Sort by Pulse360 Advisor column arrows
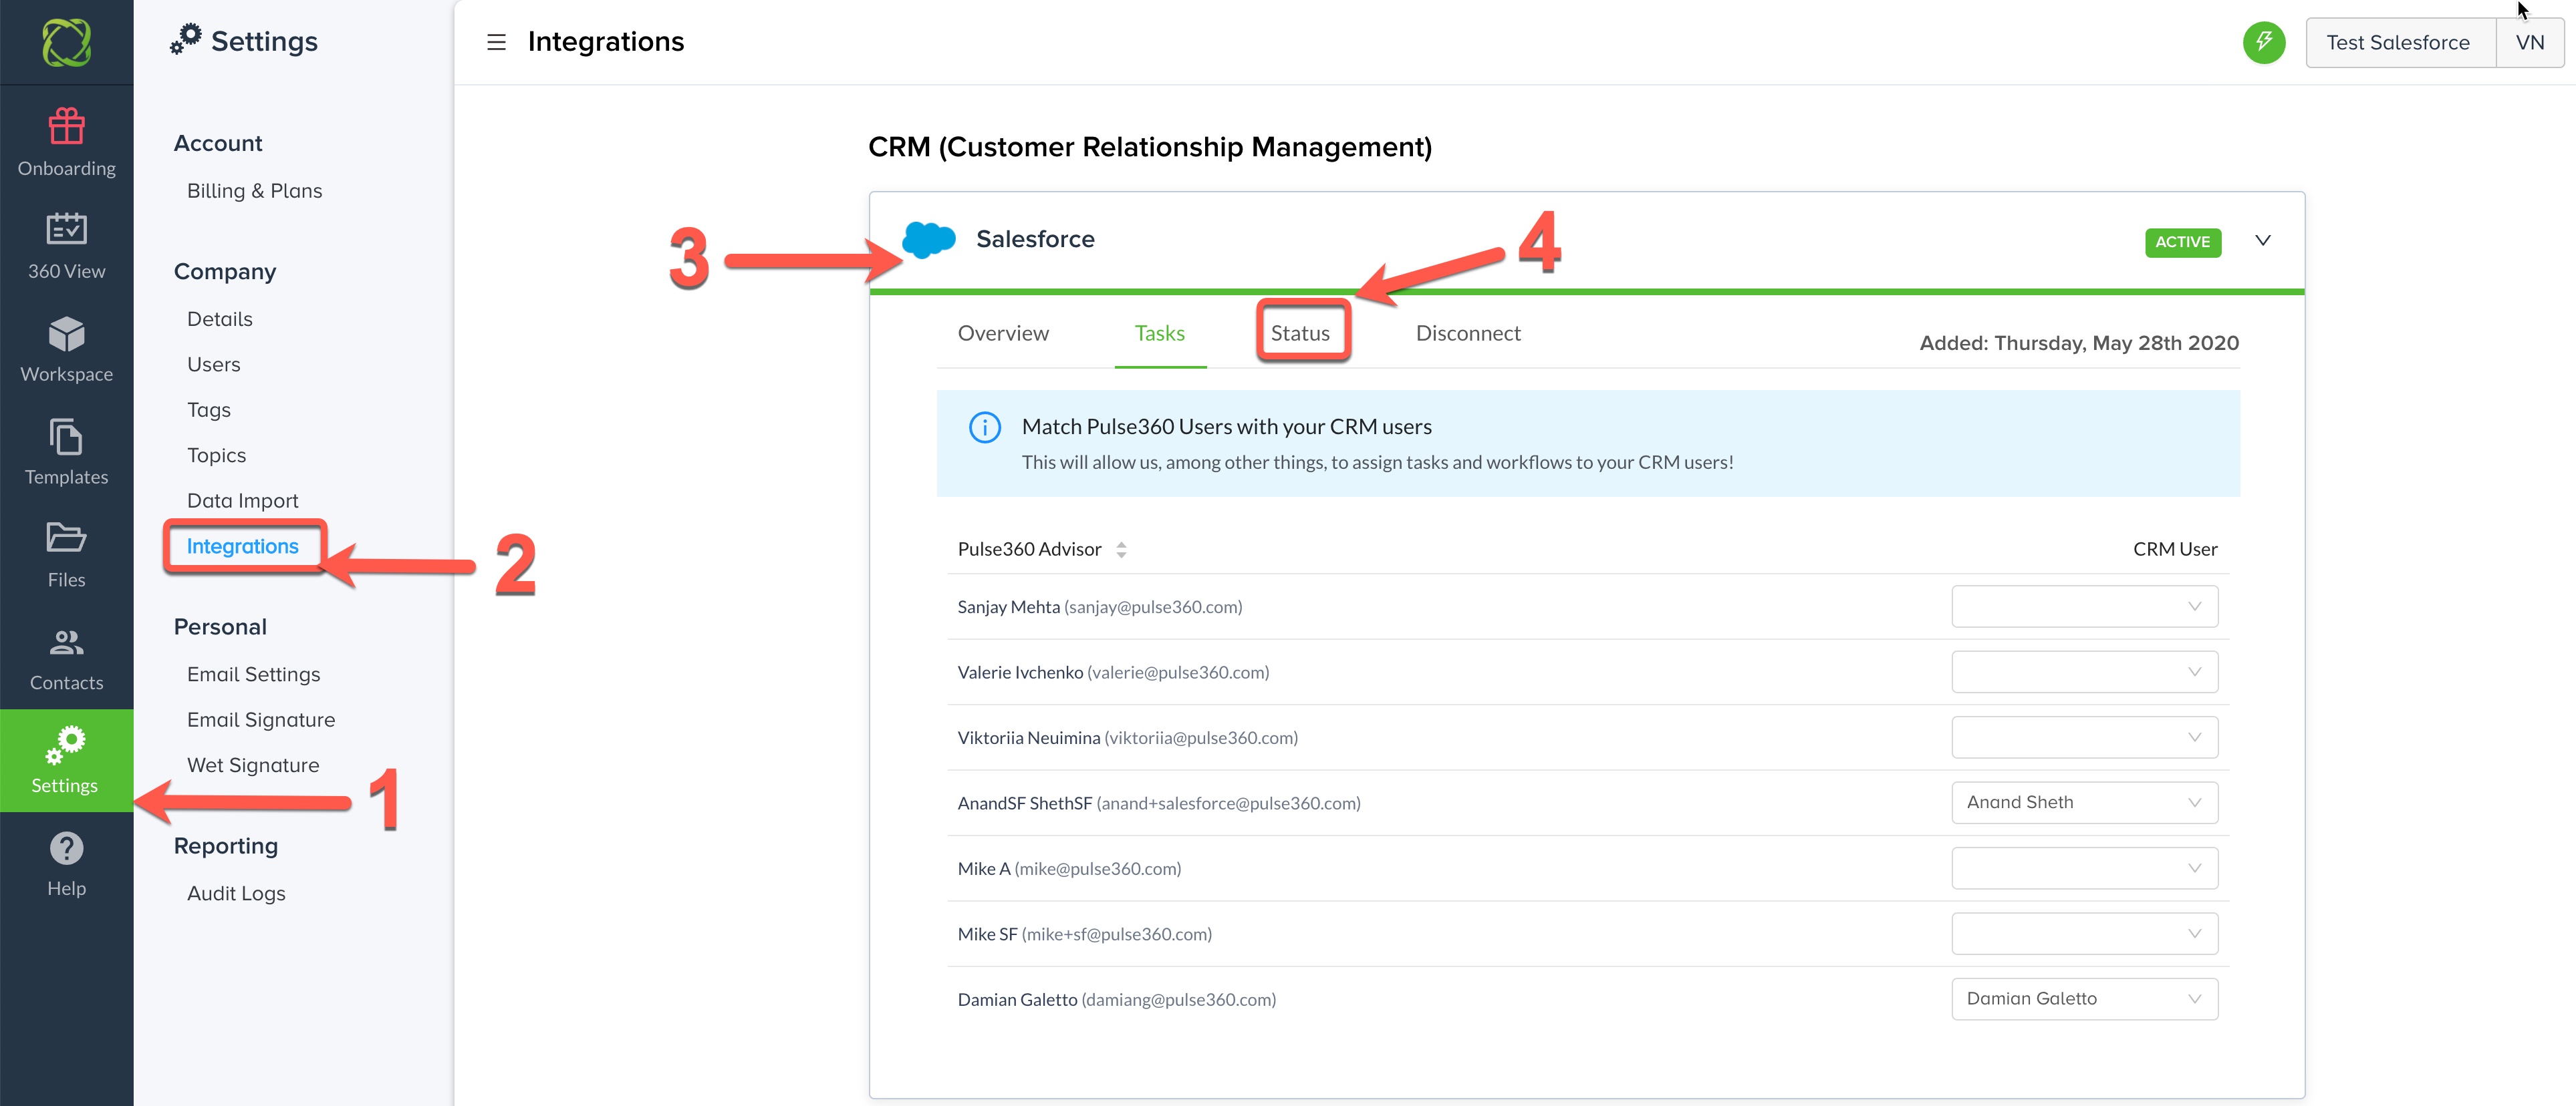2576x1106 pixels. (x=1121, y=550)
